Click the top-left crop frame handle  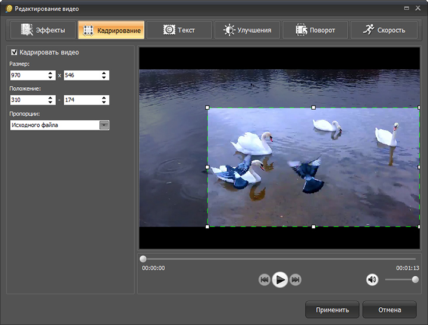[x=207, y=107]
